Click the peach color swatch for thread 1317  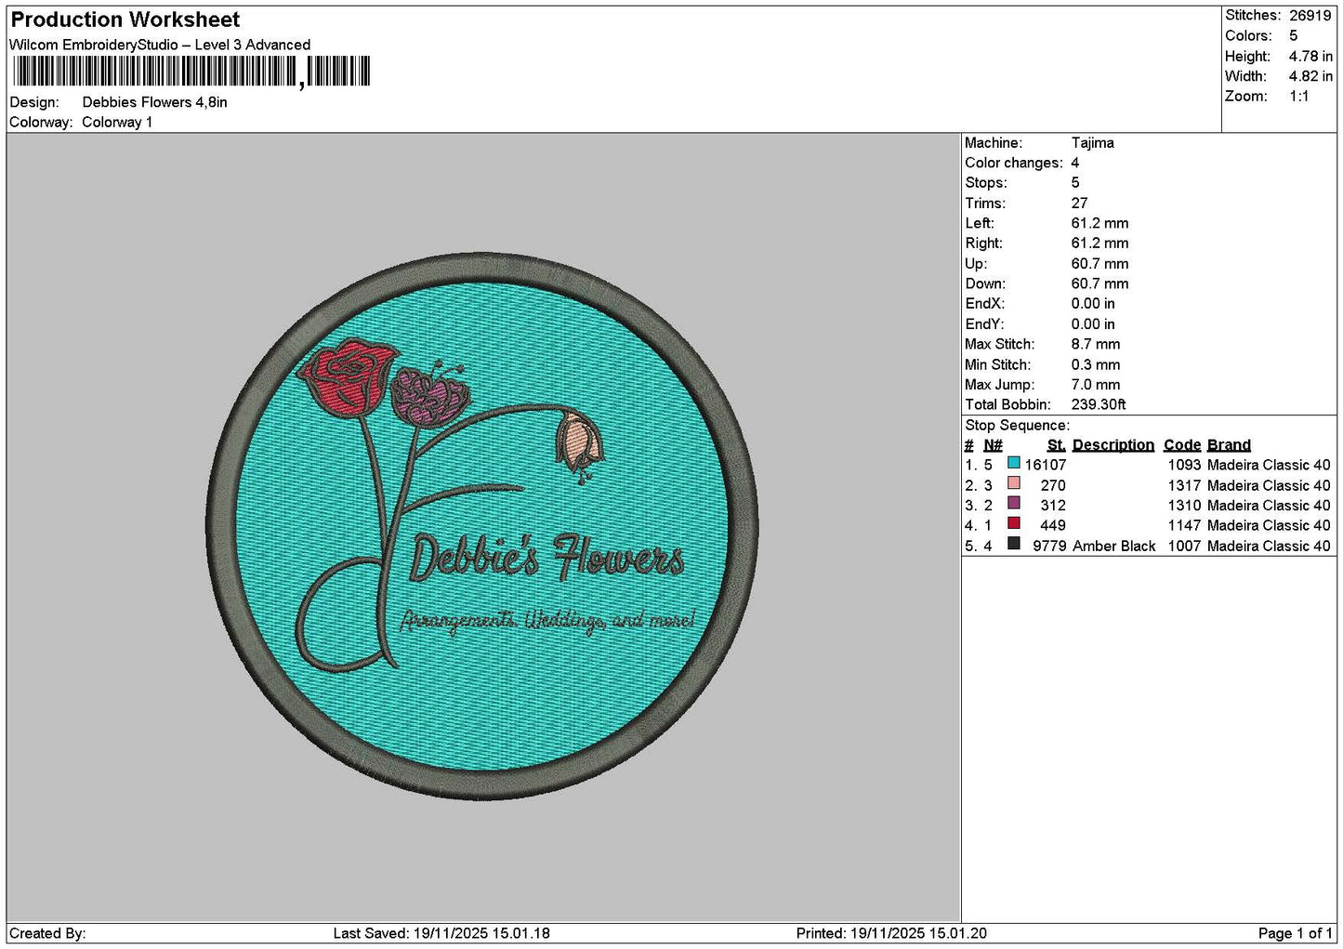coord(1014,483)
